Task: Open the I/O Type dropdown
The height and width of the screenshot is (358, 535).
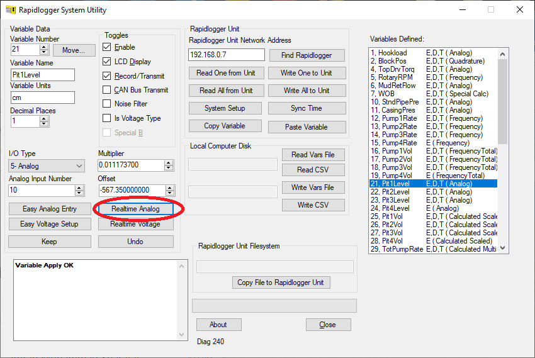Action: click(x=47, y=166)
